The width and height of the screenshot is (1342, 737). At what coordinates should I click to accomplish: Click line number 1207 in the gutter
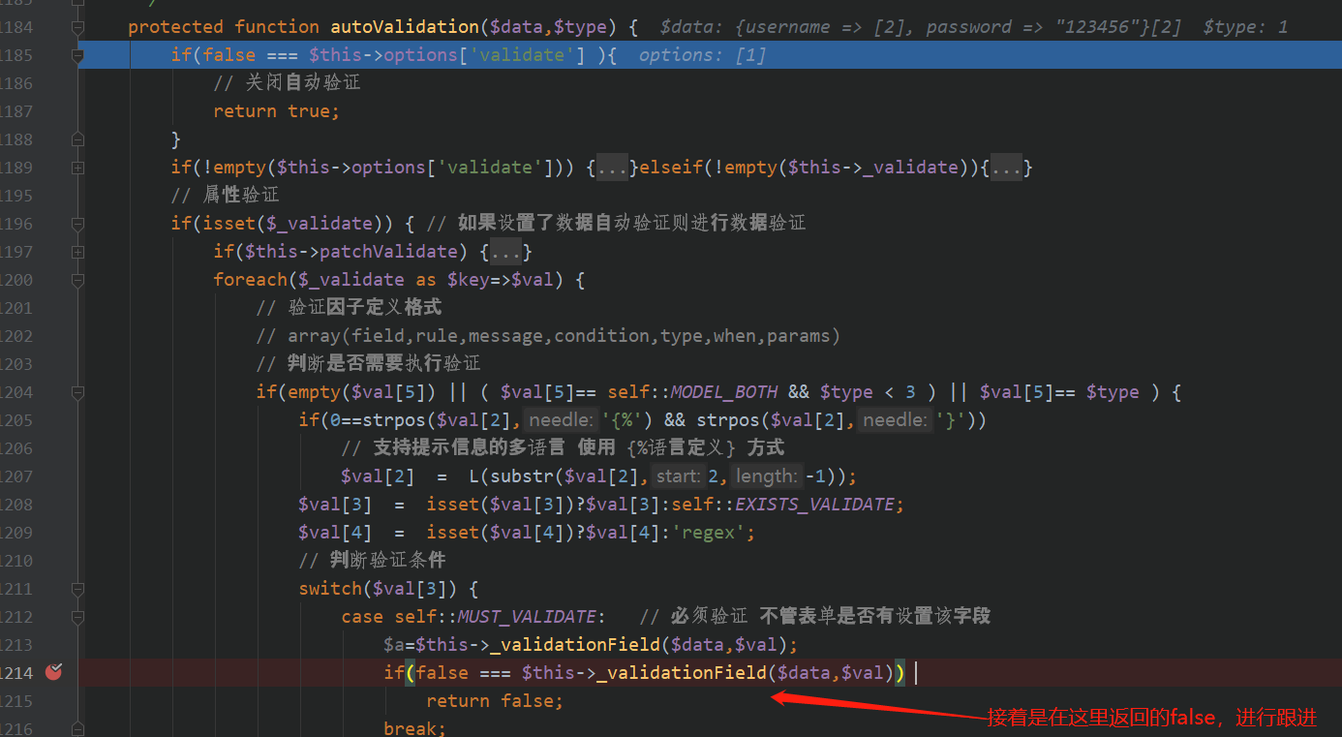(x=16, y=476)
